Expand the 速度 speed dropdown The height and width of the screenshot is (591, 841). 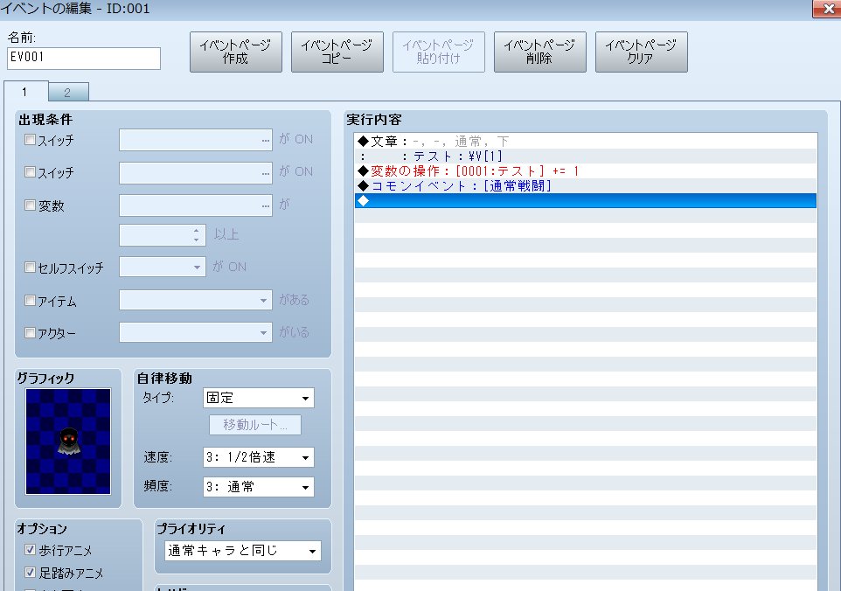pos(259,457)
